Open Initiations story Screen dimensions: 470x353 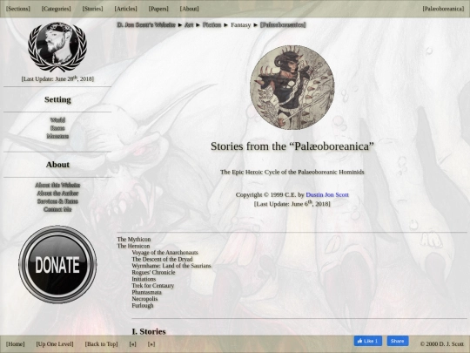coord(144,279)
